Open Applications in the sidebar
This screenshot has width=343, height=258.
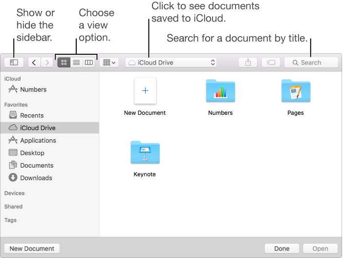50,140
